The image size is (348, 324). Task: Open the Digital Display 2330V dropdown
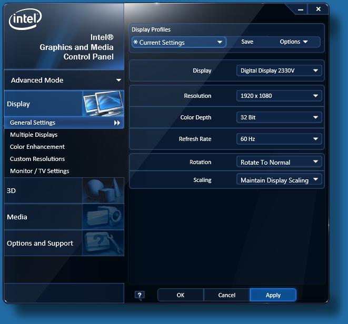pos(279,70)
